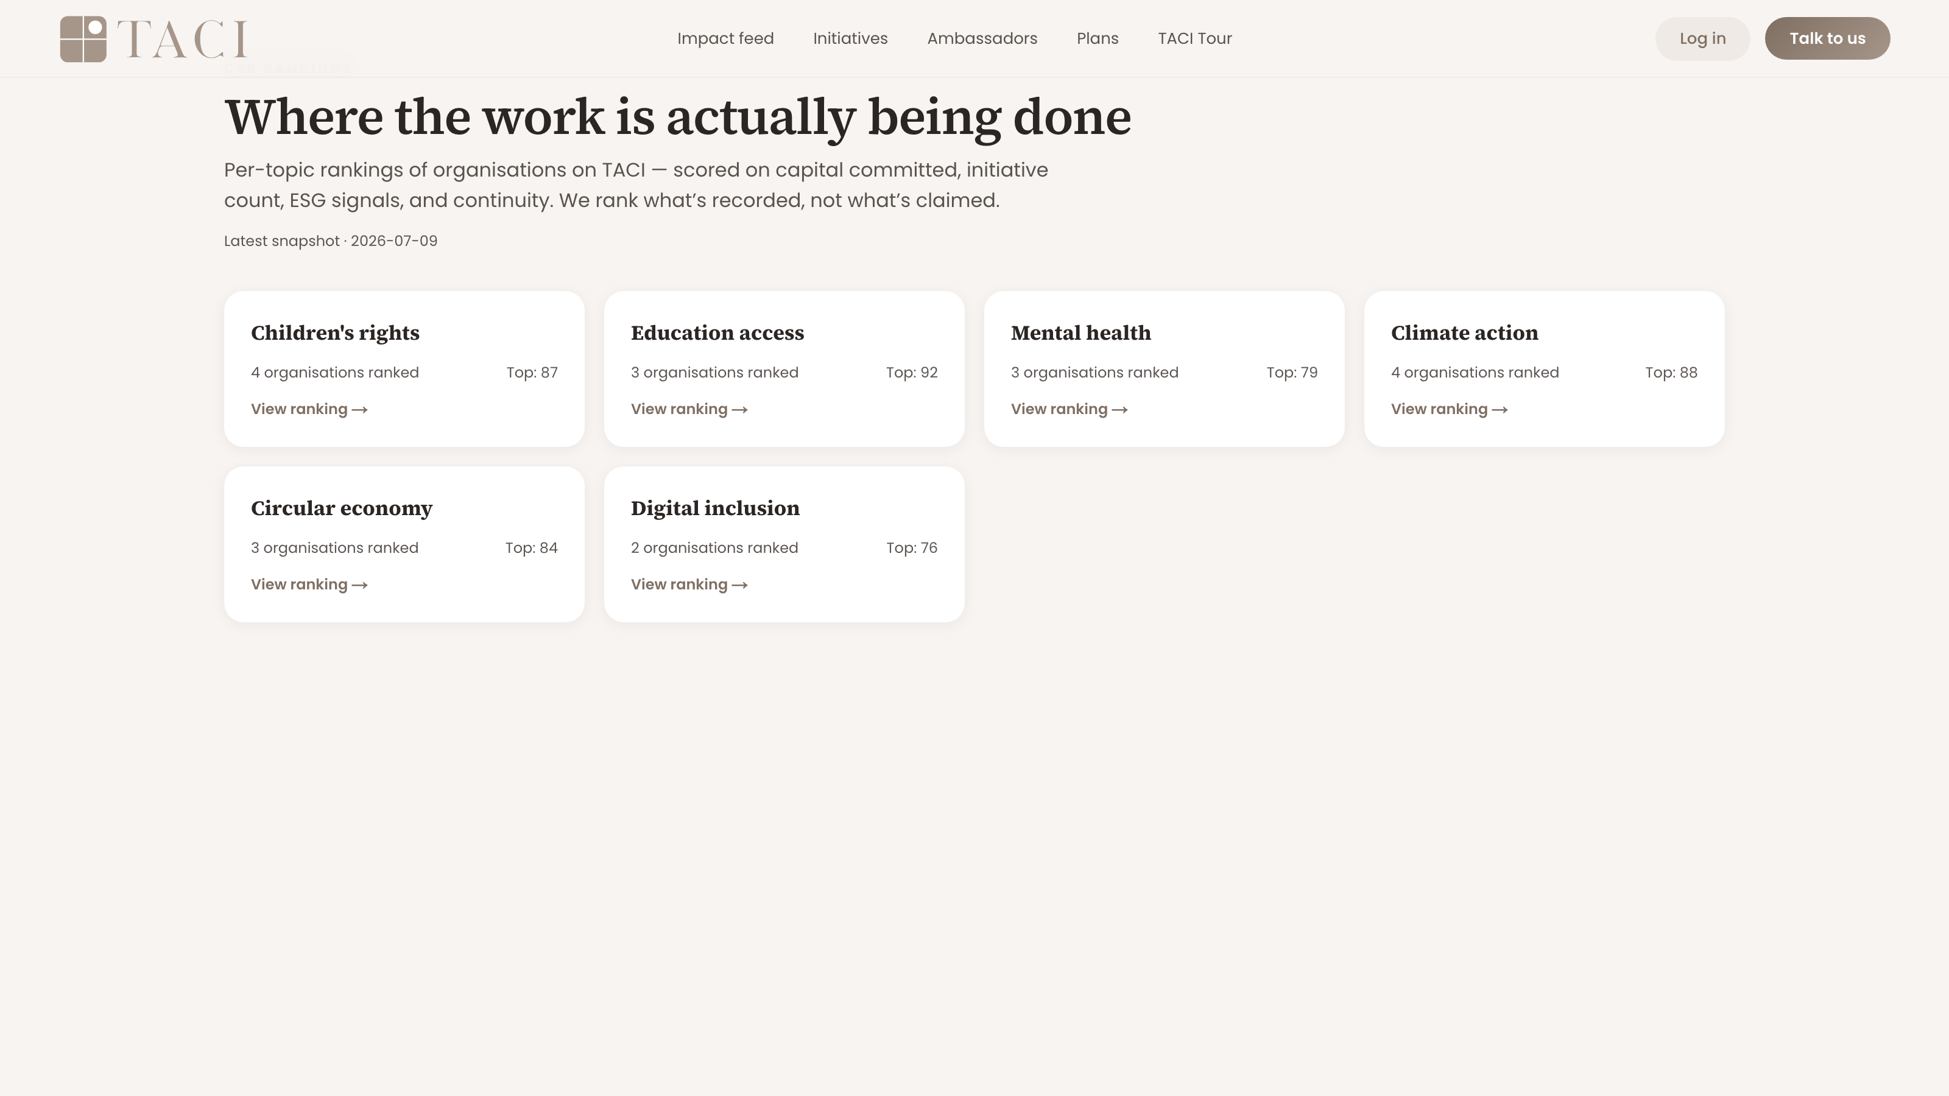Open the Ambassadors nav link
Screen dimensions: 1949x1096
pyautogui.click(x=982, y=38)
